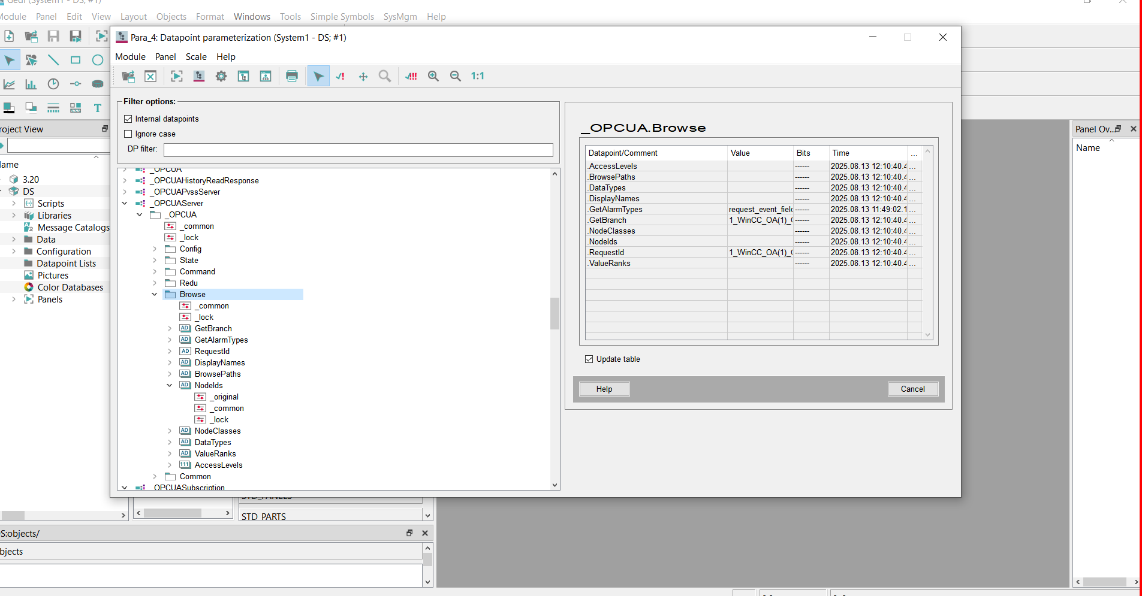
Task: Select the rectangle drawing tool
Action: pos(76,60)
